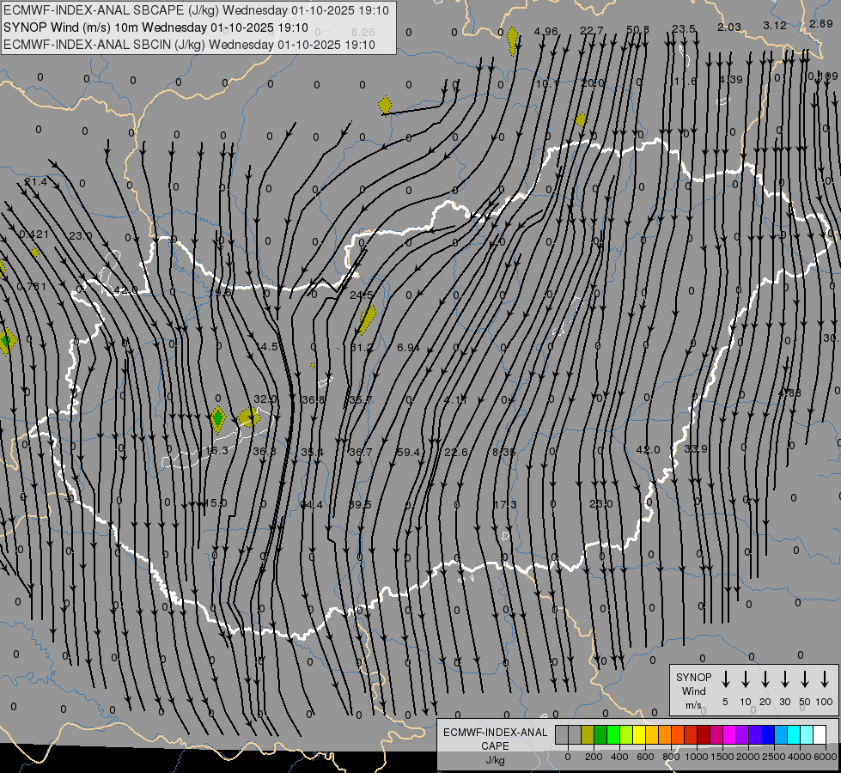This screenshot has width=841, height=773.
Task: Click the 2.03 value near top edge
Action: [729, 27]
